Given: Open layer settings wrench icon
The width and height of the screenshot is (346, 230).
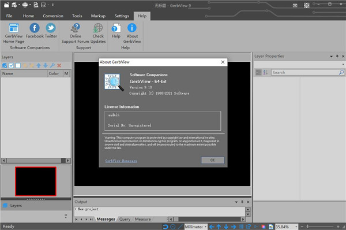Looking at the screenshot, I should pyautogui.click(x=52, y=65).
